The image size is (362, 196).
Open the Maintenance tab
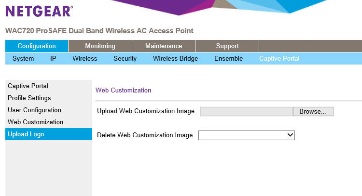tap(164, 46)
